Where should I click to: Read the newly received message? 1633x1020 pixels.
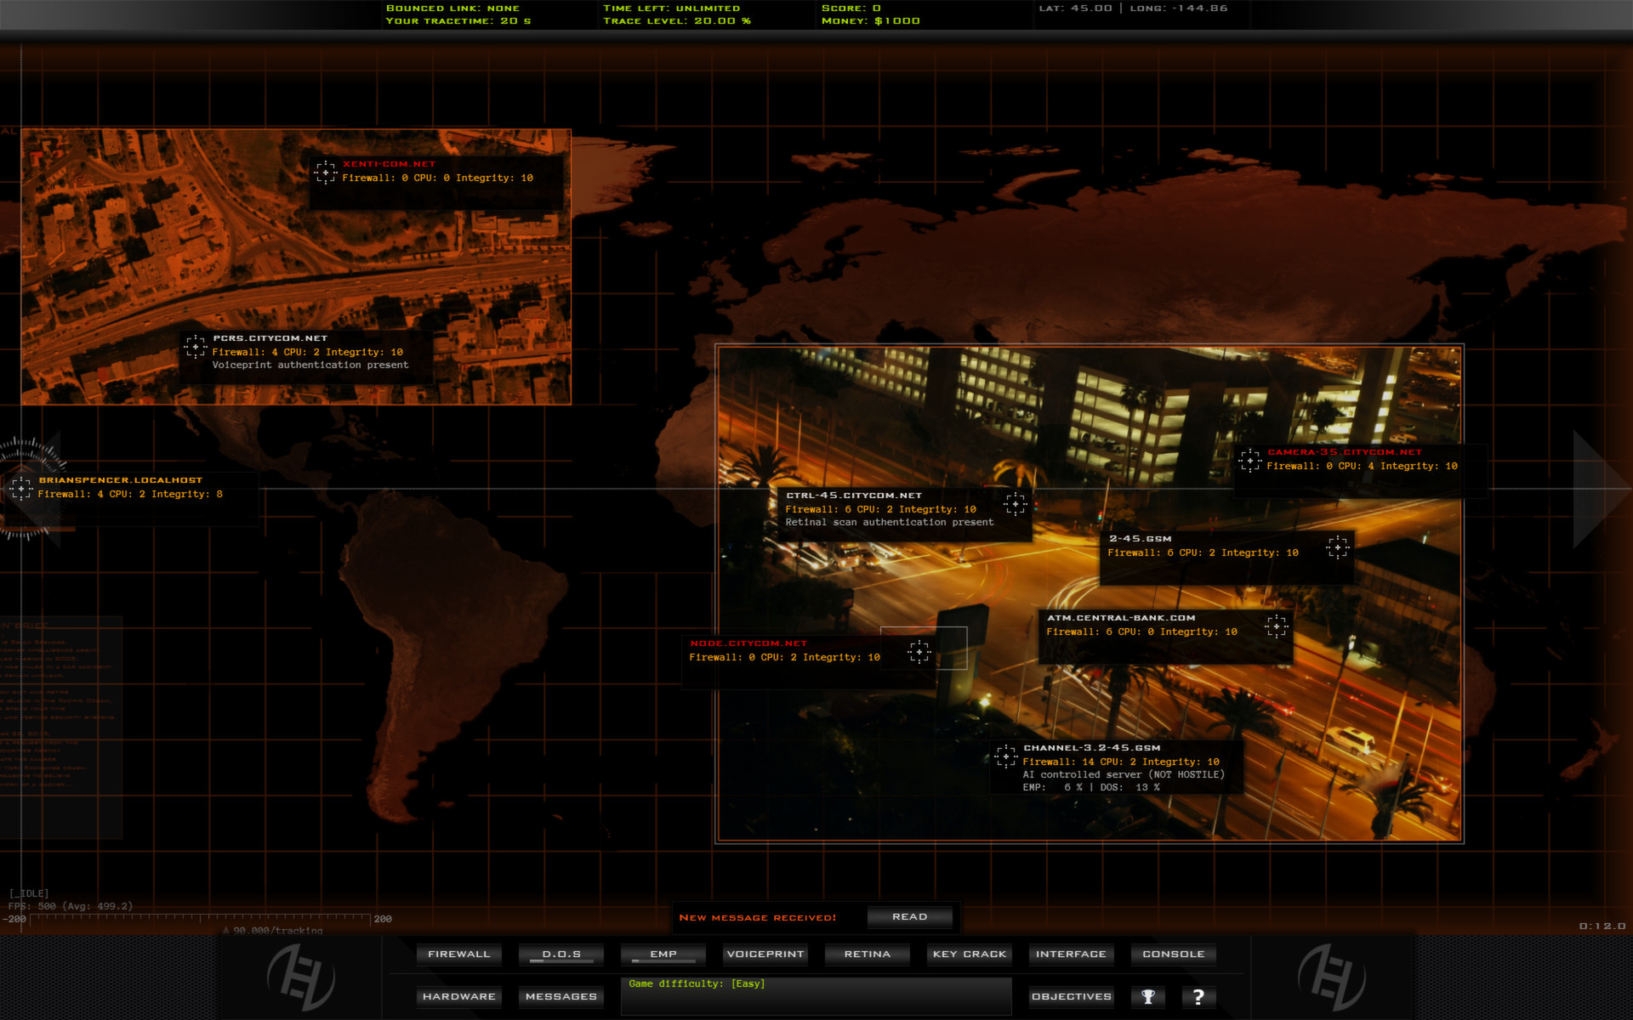[910, 916]
